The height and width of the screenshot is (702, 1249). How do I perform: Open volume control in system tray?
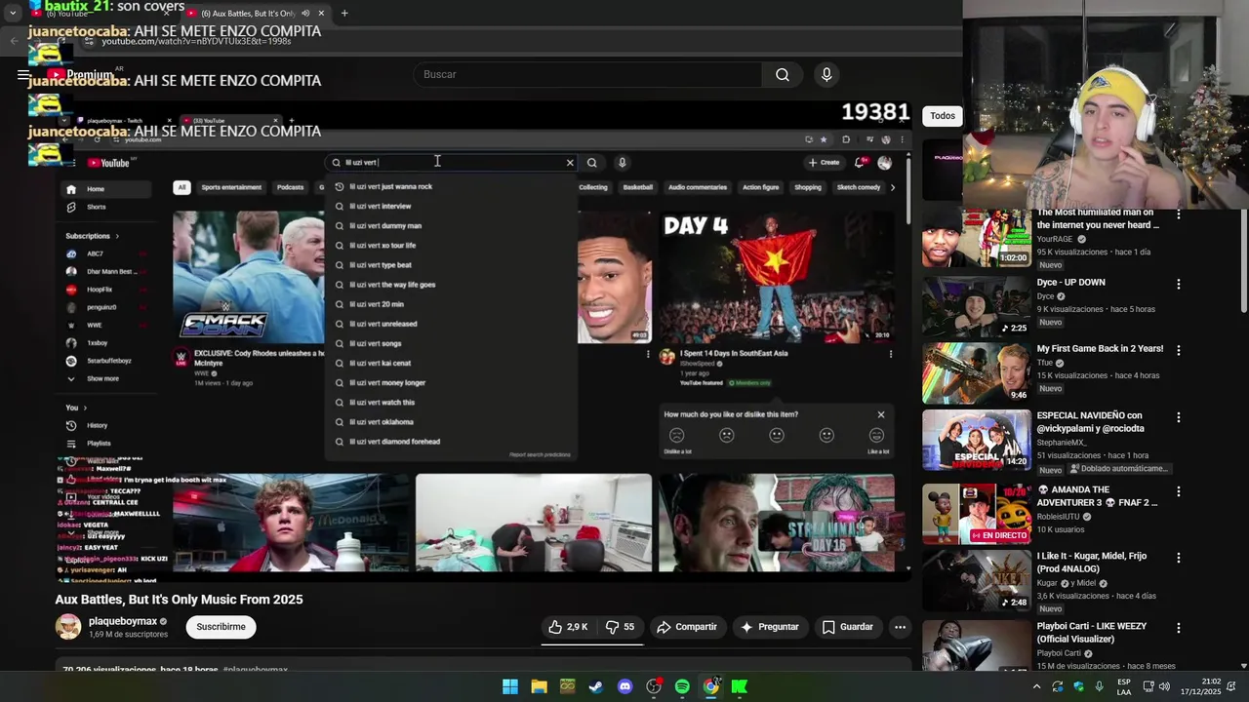click(x=1164, y=686)
